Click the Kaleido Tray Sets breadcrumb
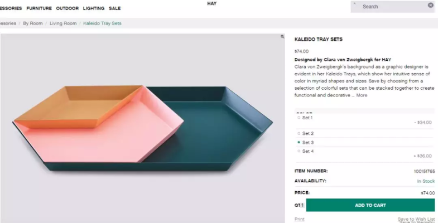438x223 pixels. point(102,23)
